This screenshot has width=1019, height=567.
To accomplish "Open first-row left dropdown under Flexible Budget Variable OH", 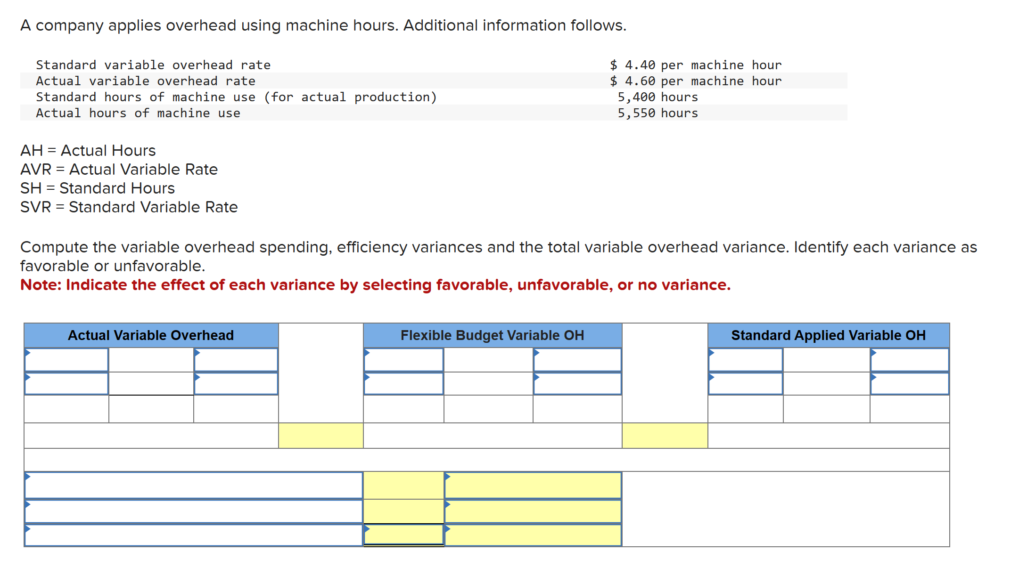I will (x=403, y=360).
